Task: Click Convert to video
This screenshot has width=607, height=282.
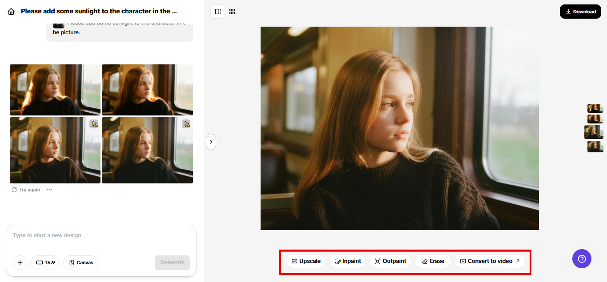Action: [x=490, y=261]
